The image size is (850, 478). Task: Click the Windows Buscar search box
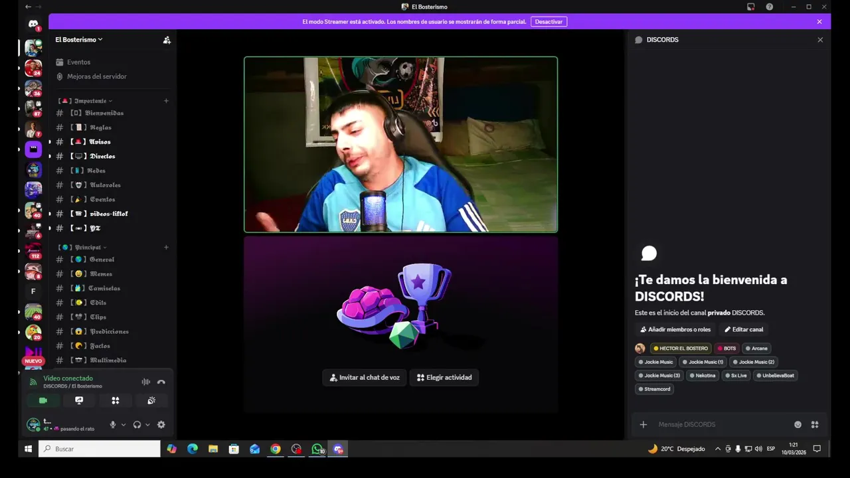(x=100, y=449)
